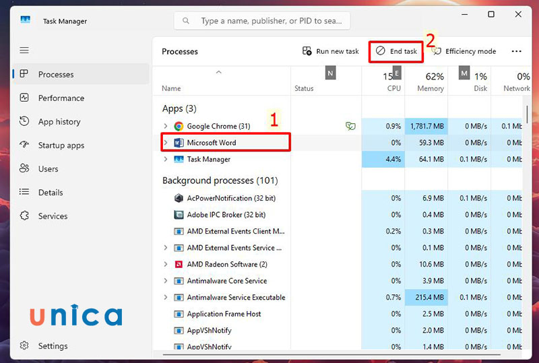Expand the AMD Radeon Software group
Screen dimensions: 539x363
[166, 264]
